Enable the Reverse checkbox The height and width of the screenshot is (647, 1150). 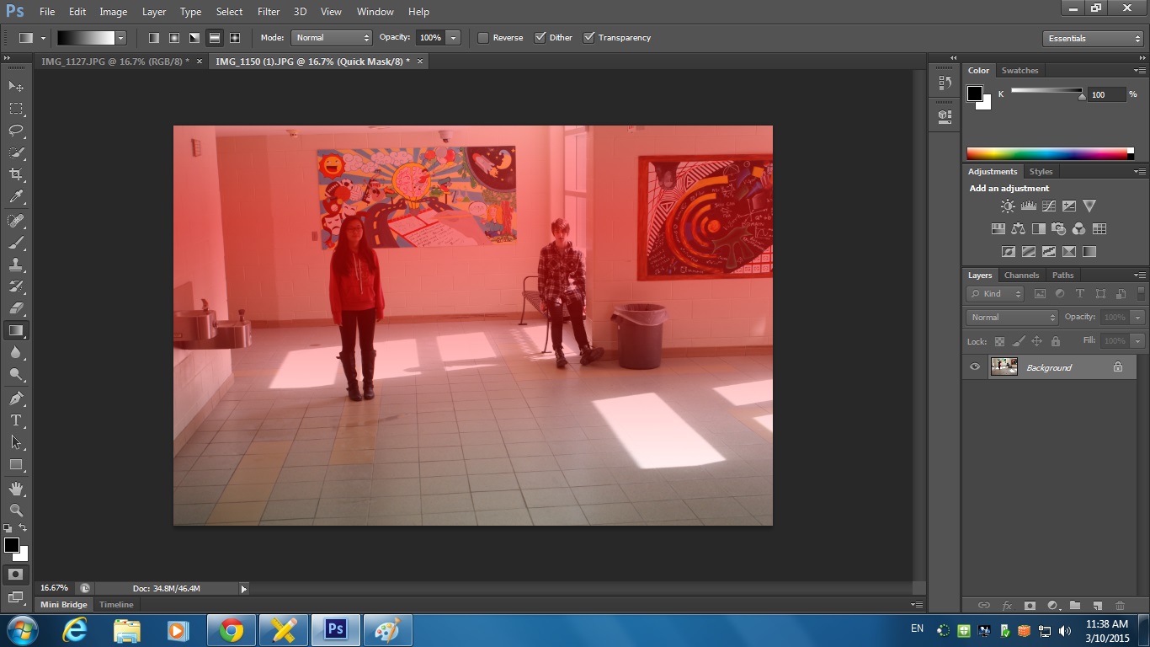click(x=483, y=38)
